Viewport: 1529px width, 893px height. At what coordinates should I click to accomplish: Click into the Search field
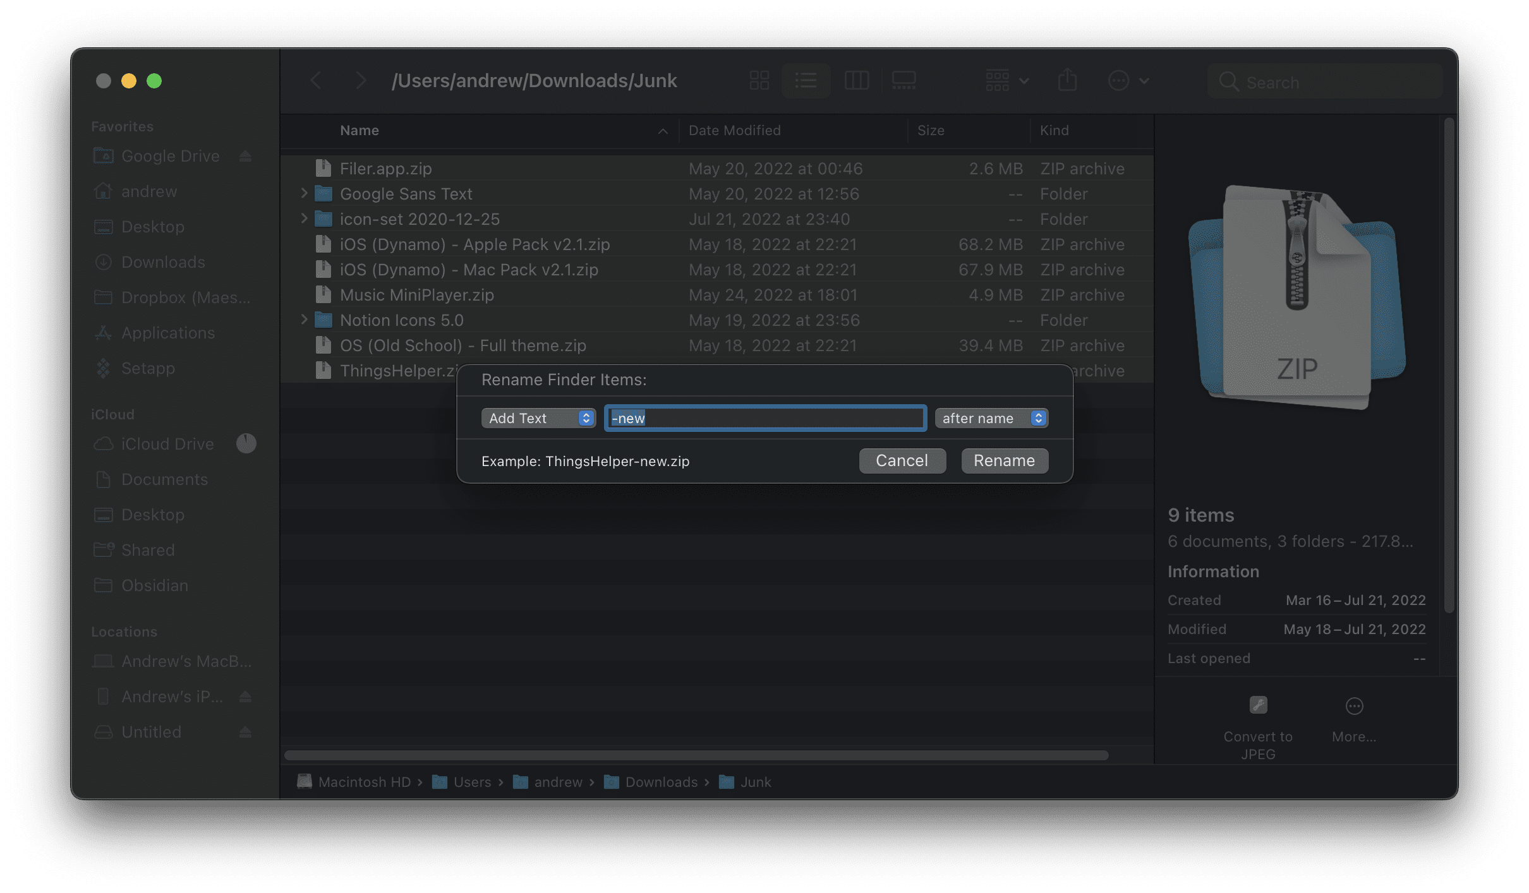pyautogui.click(x=1325, y=82)
